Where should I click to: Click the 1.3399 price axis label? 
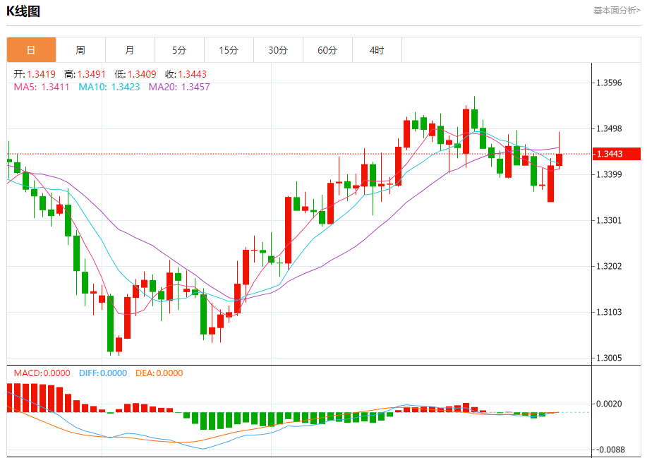tap(609, 174)
